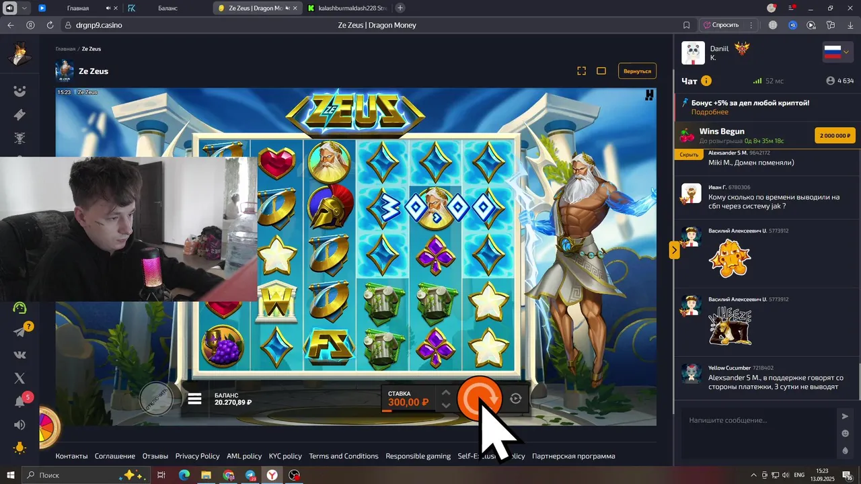Toggle light theme with bulb icon
This screenshot has width=861, height=484.
click(20, 448)
